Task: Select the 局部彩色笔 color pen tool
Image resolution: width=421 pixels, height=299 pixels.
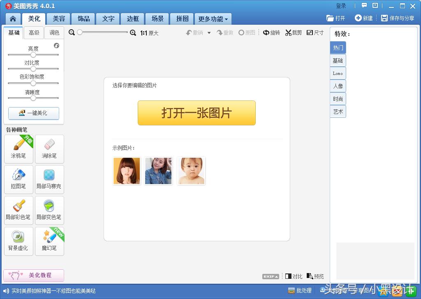Action: 19,210
